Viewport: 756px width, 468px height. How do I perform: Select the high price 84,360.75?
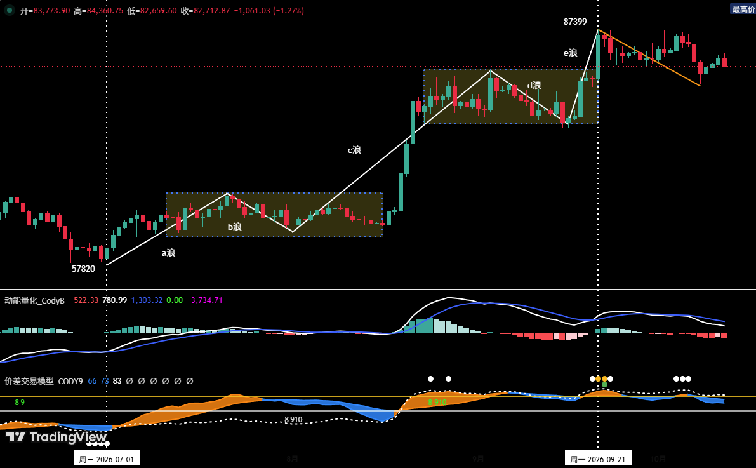[105, 11]
